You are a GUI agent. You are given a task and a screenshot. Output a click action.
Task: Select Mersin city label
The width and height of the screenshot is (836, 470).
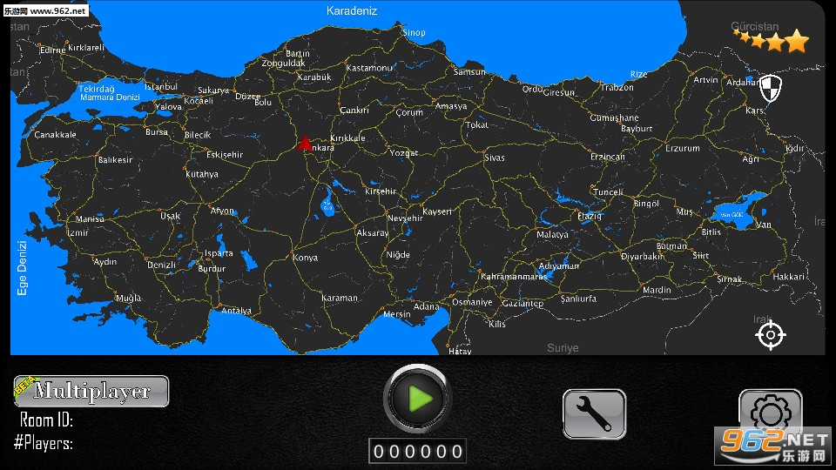[x=397, y=314]
